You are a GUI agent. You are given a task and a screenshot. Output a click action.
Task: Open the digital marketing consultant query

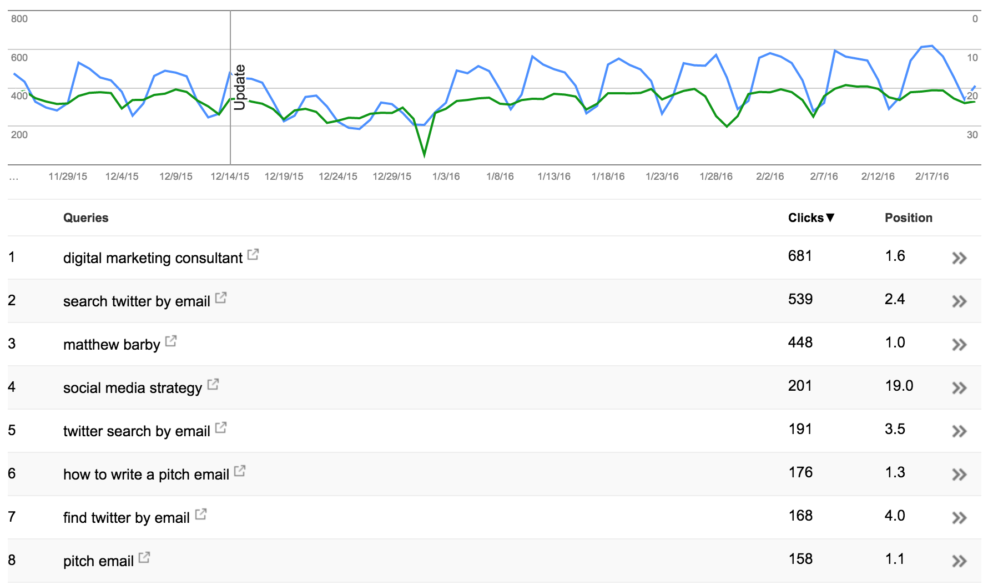[x=153, y=258]
